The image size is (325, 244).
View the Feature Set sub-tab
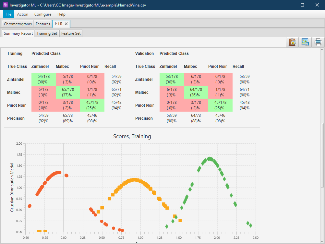(x=71, y=33)
